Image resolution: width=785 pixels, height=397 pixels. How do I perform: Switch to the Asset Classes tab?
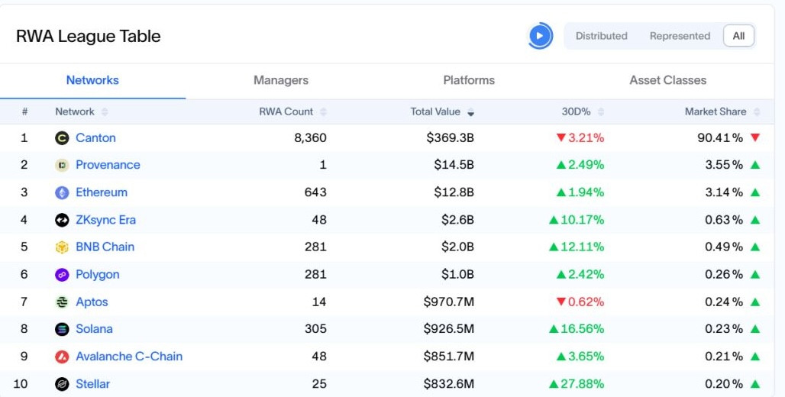tap(668, 80)
